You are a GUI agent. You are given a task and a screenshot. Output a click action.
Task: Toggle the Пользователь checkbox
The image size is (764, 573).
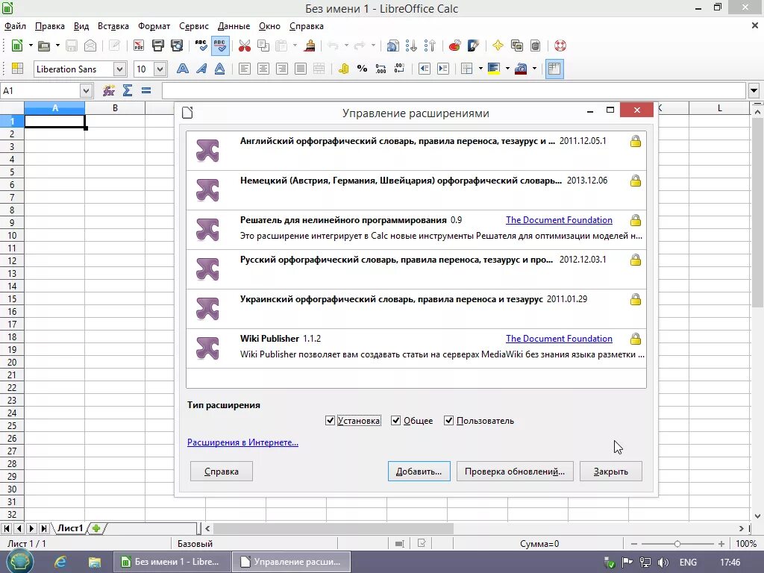(448, 421)
